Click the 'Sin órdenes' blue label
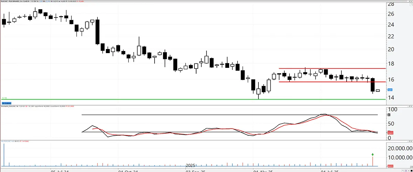The height and width of the screenshot is (172, 413). pyautogui.click(x=7, y=103)
